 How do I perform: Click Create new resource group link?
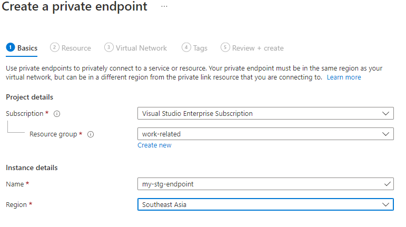[x=154, y=145]
